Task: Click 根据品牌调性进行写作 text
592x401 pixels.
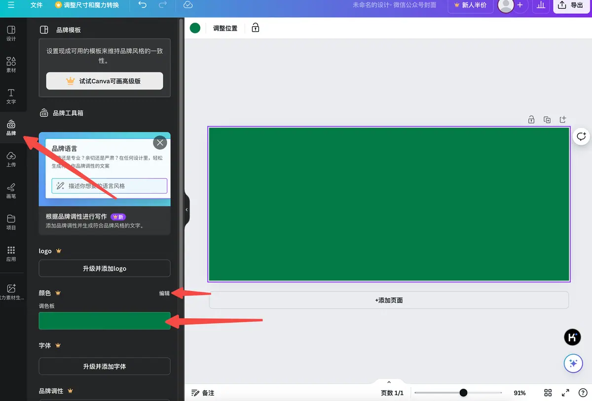Action: tap(76, 217)
